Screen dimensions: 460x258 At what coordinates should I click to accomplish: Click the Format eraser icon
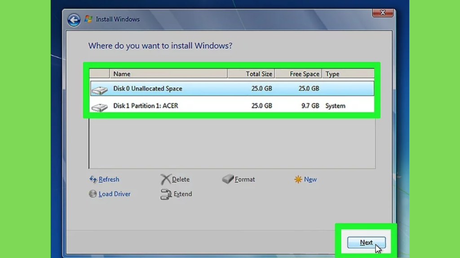click(228, 179)
